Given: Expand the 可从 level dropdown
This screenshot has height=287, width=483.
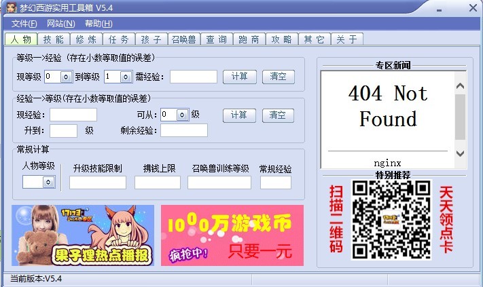Looking at the screenshot, I should (182, 115).
